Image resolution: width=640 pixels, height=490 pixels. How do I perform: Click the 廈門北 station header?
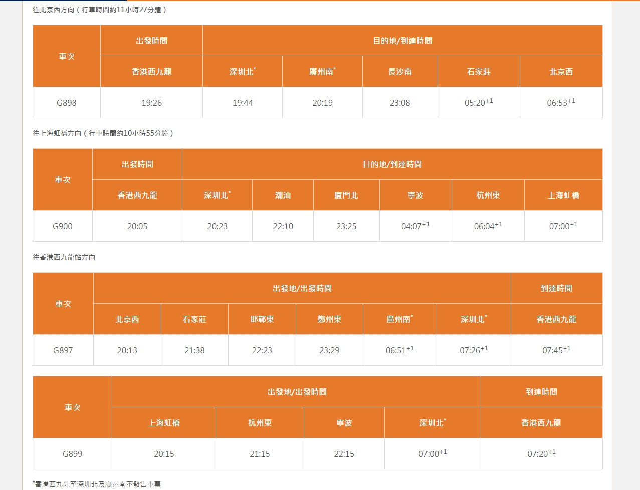pyautogui.click(x=346, y=195)
